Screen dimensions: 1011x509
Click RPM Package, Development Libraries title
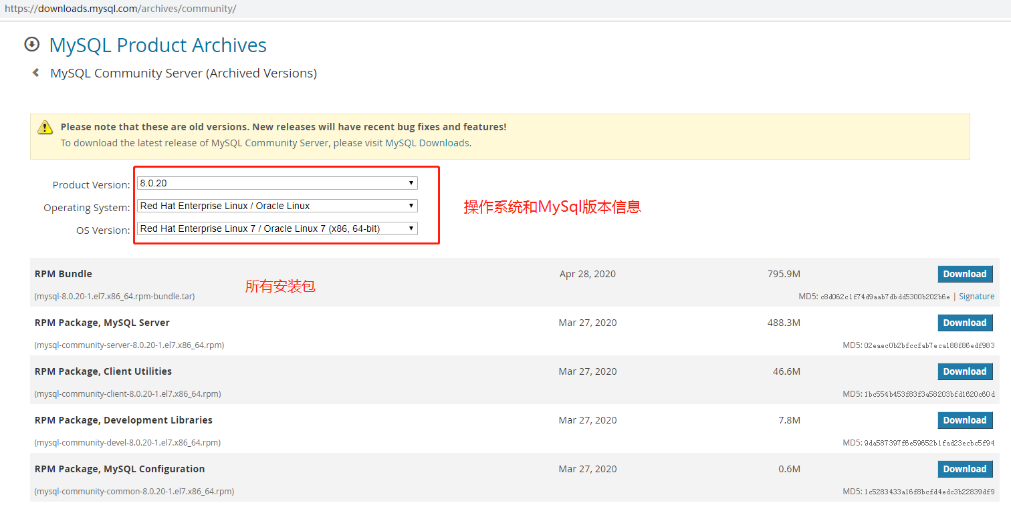coord(124,420)
